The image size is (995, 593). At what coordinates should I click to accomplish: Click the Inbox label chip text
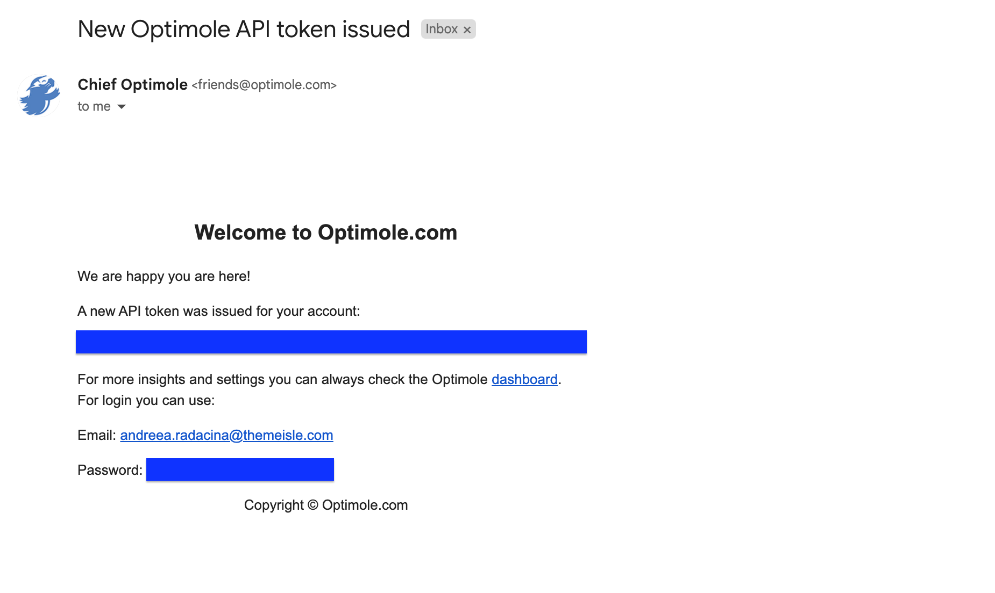[x=441, y=29]
